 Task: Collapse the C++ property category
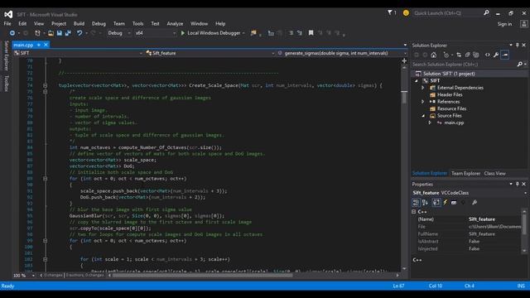pyautogui.click(x=414, y=212)
